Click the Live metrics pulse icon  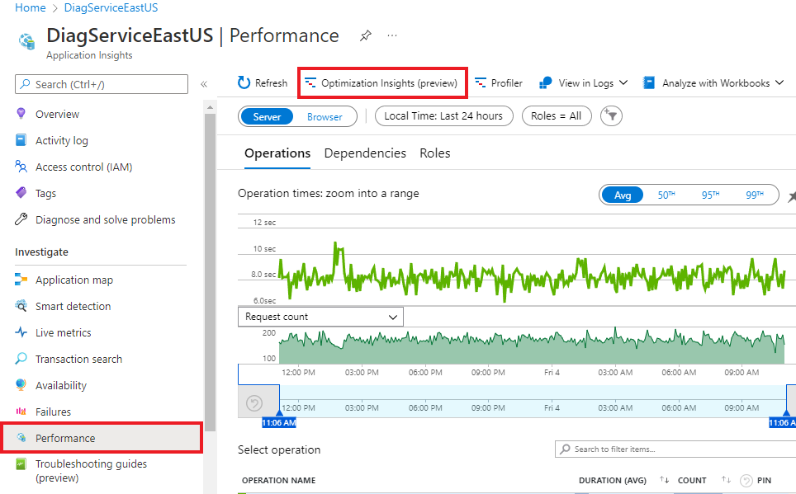click(x=21, y=332)
